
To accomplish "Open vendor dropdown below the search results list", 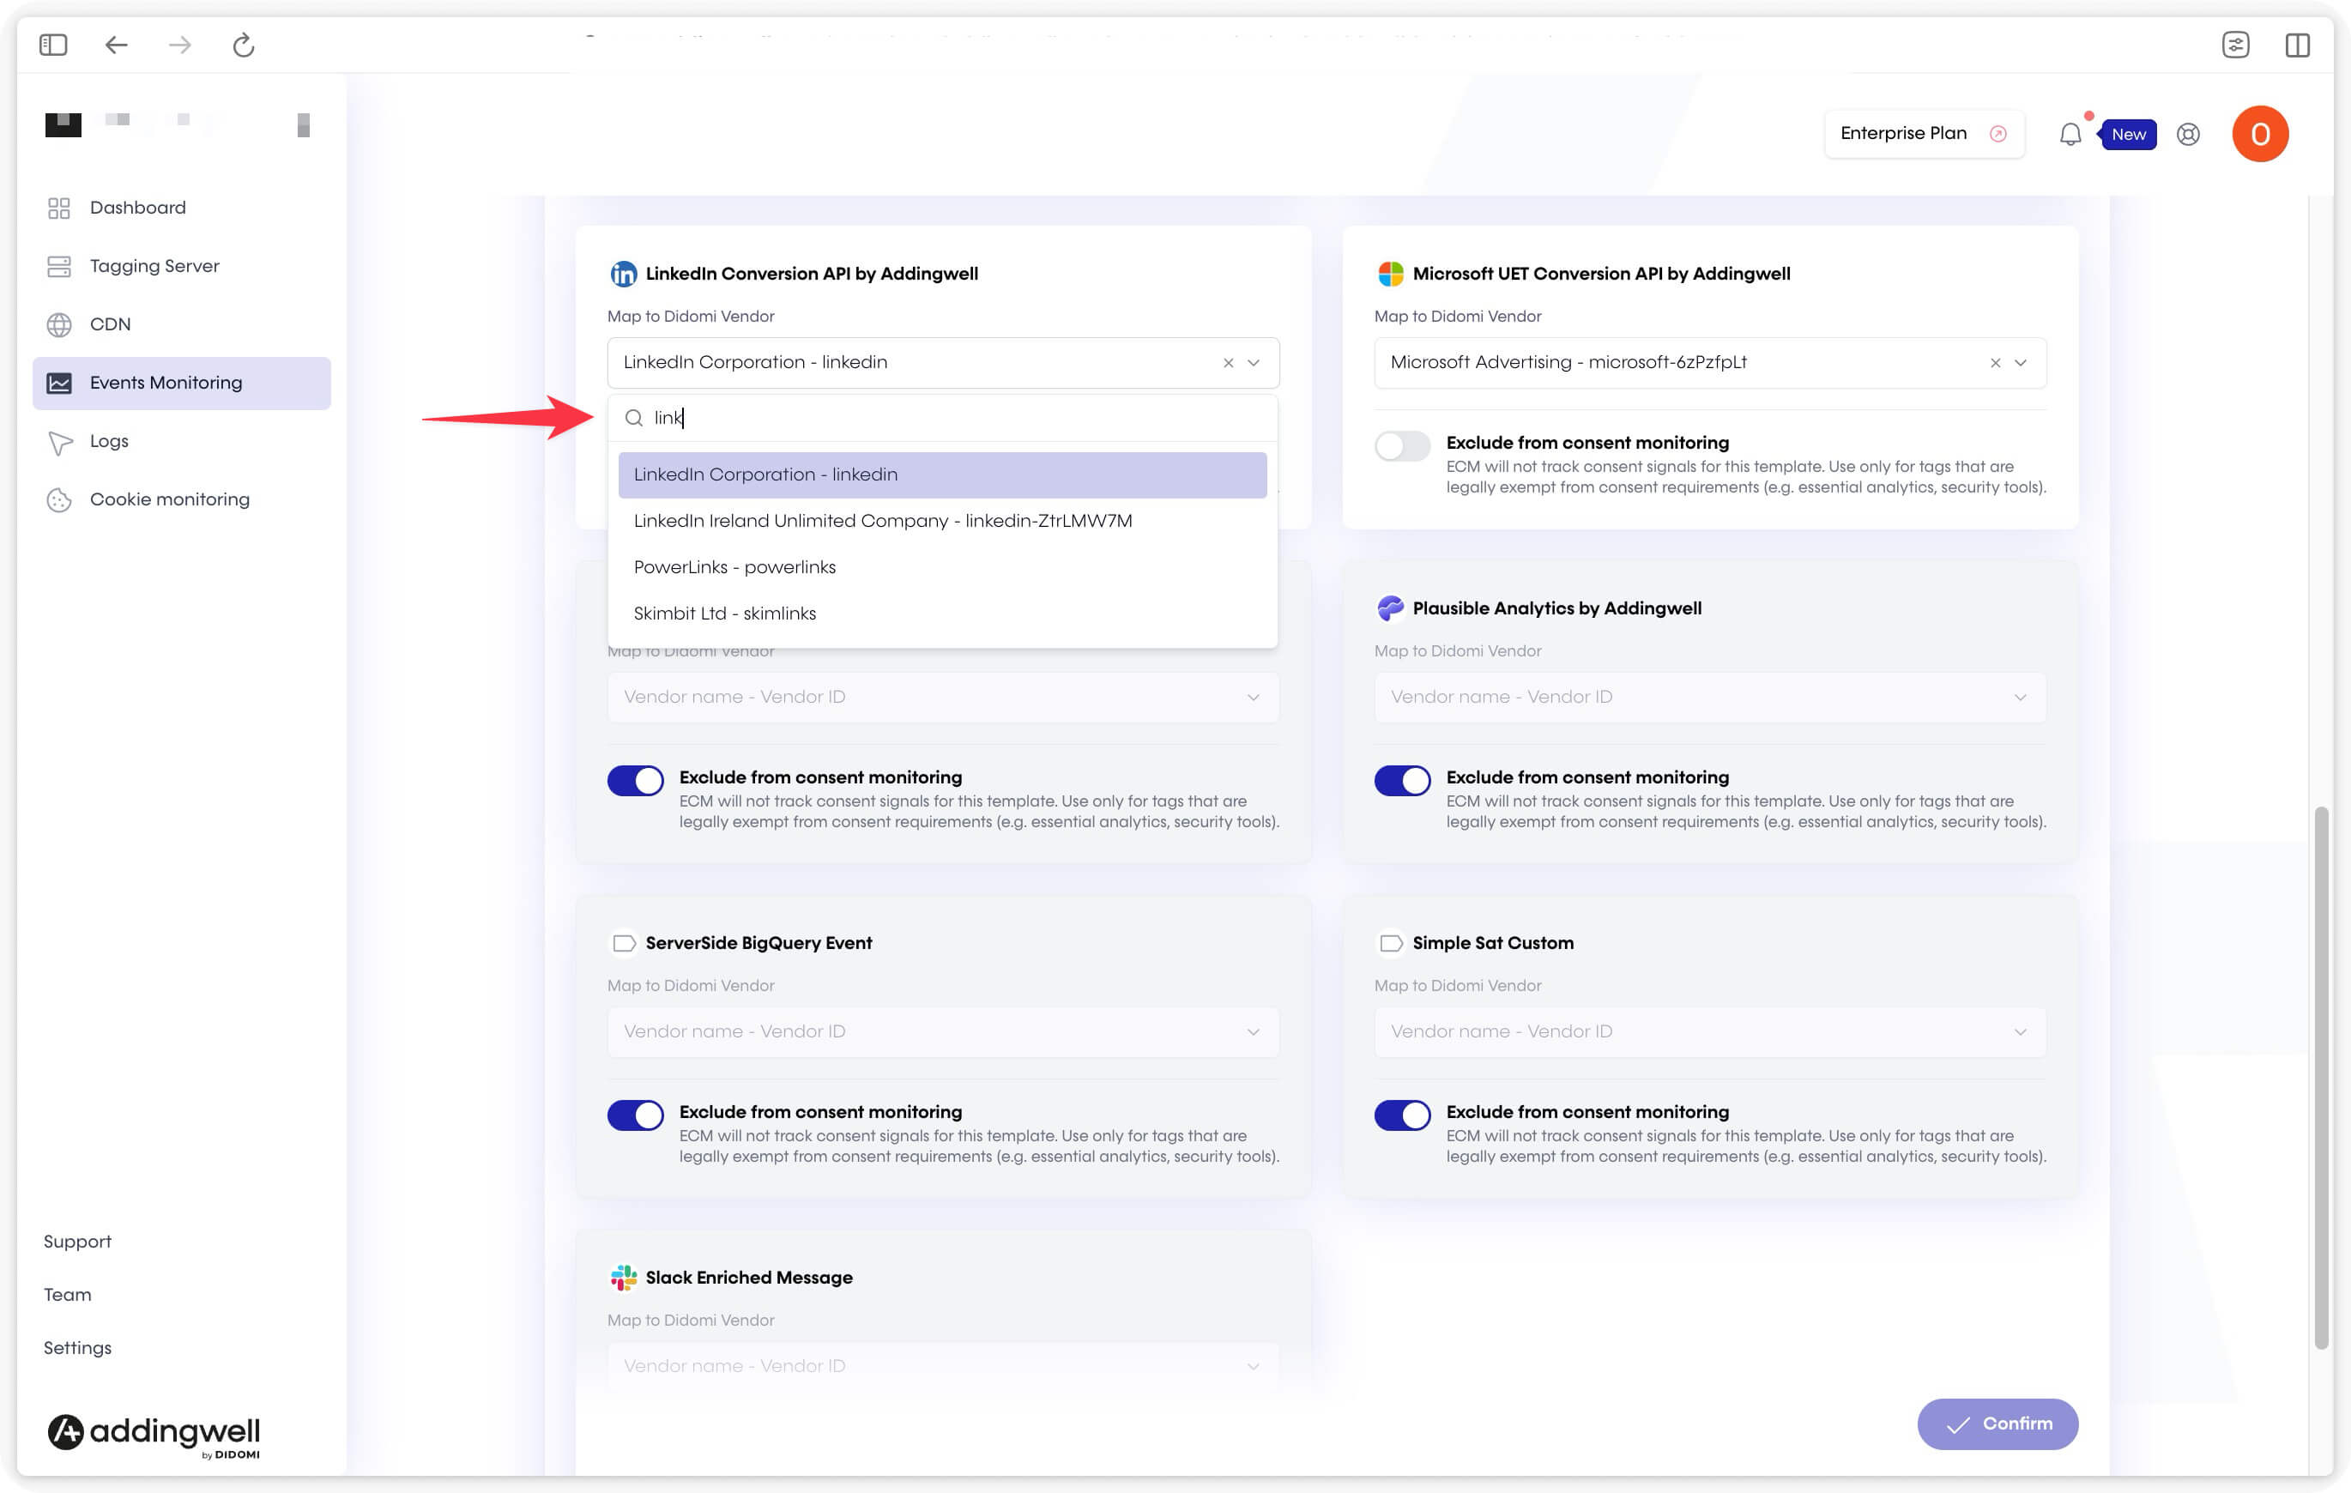I will click(943, 698).
